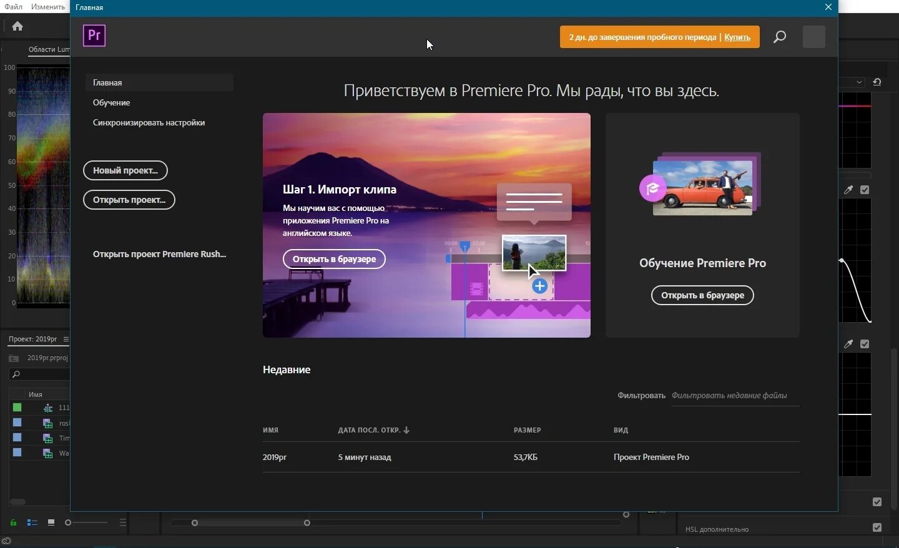Switch to the Области Lum tab
The height and width of the screenshot is (548, 899).
49,49
